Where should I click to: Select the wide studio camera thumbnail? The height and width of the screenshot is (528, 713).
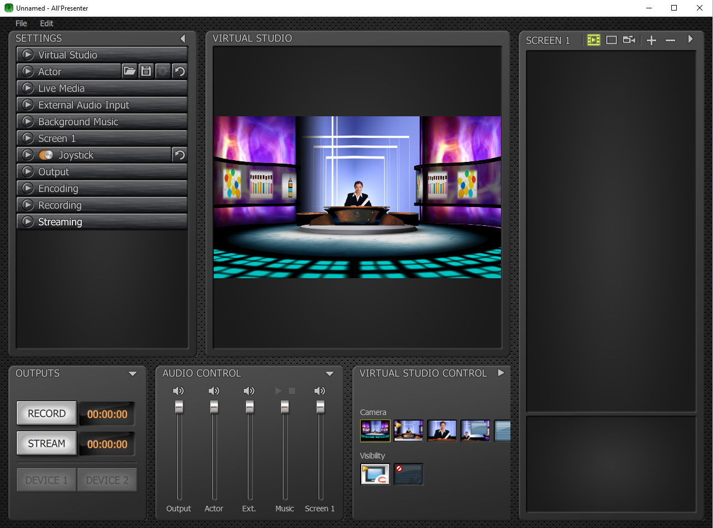pos(375,431)
